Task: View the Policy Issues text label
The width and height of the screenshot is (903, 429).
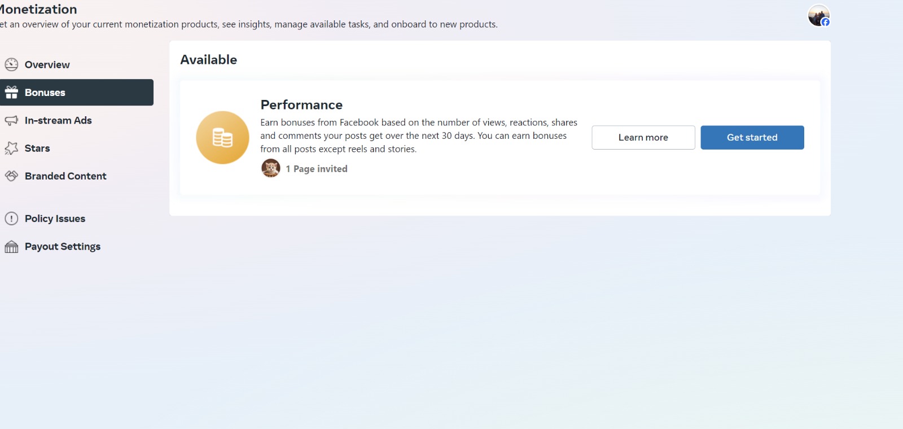Action: [x=55, y=218]
